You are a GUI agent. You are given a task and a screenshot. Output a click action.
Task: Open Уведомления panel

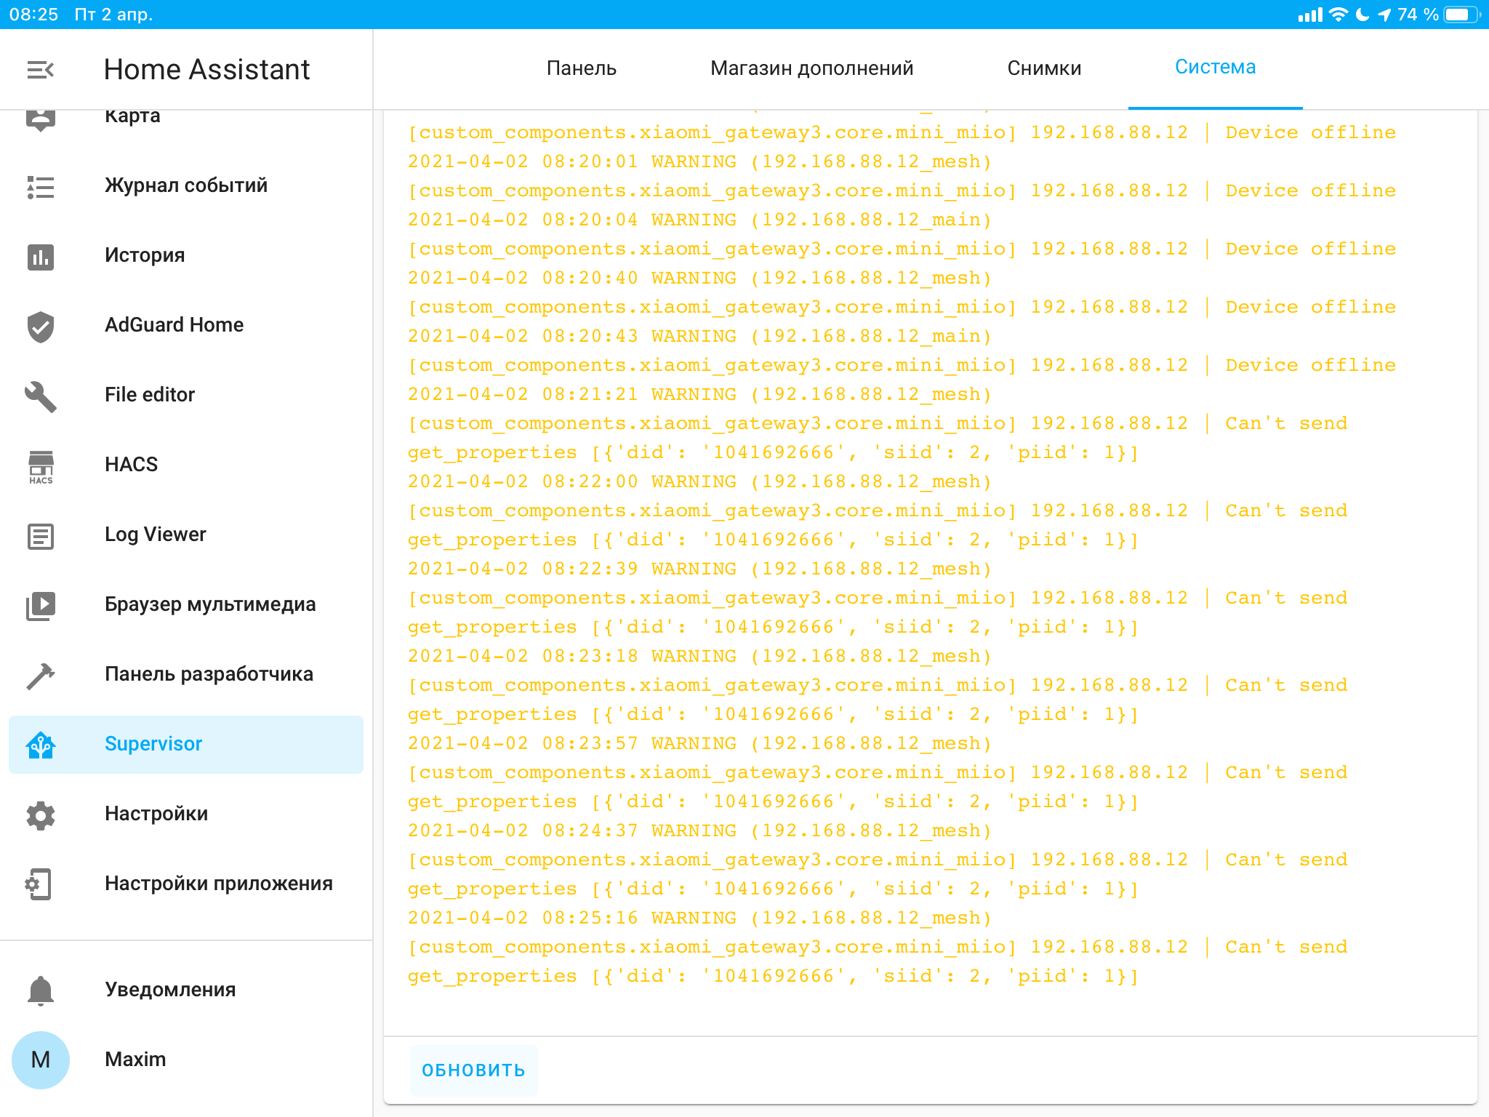pyautogui.click(x=186, y=990)
